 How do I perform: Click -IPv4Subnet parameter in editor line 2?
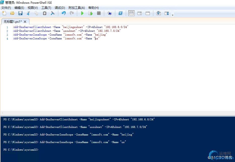coord(87,31)
